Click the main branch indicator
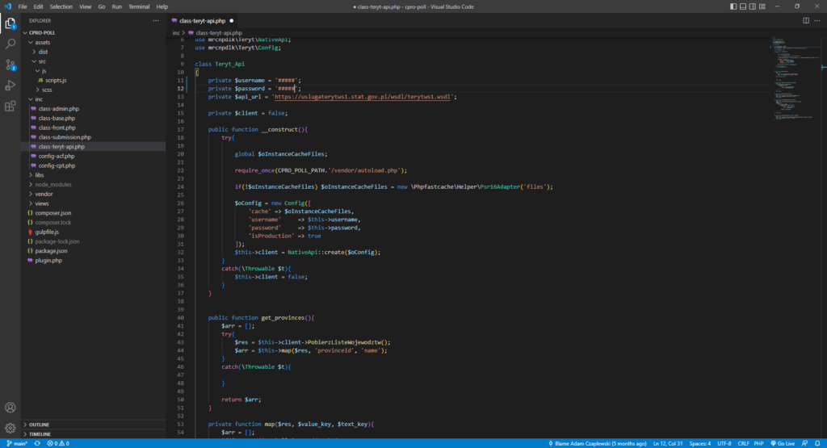 coord(17,443)
